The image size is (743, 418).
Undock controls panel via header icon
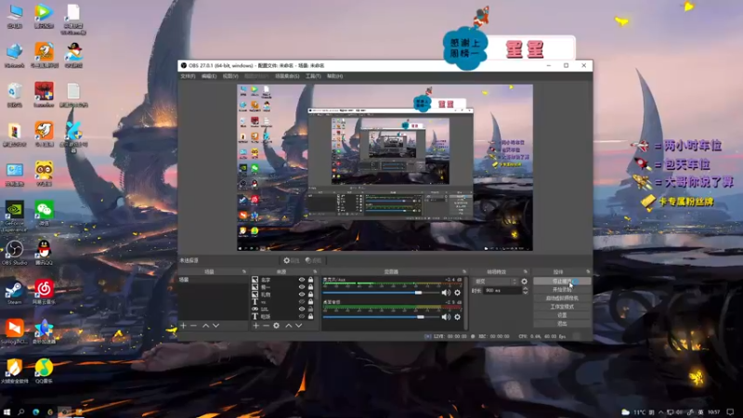[588, 271]
